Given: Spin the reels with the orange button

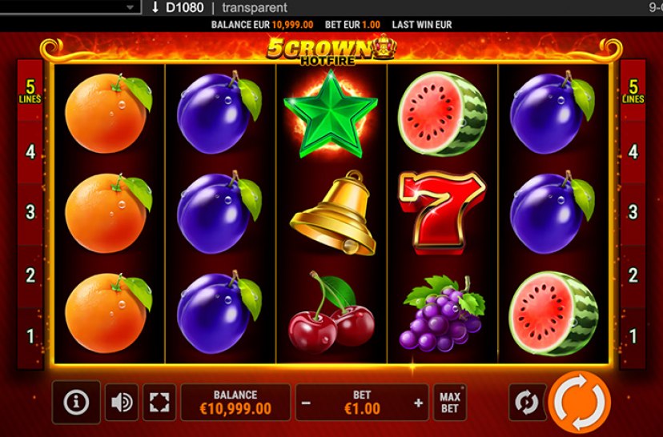Looking at the screenshot, I should coord(579,402).
